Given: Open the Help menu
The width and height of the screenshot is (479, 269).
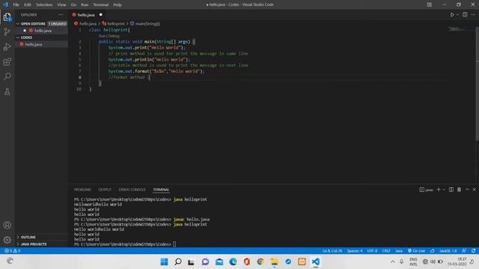Looking at the screenshot, I should [118, 4].
